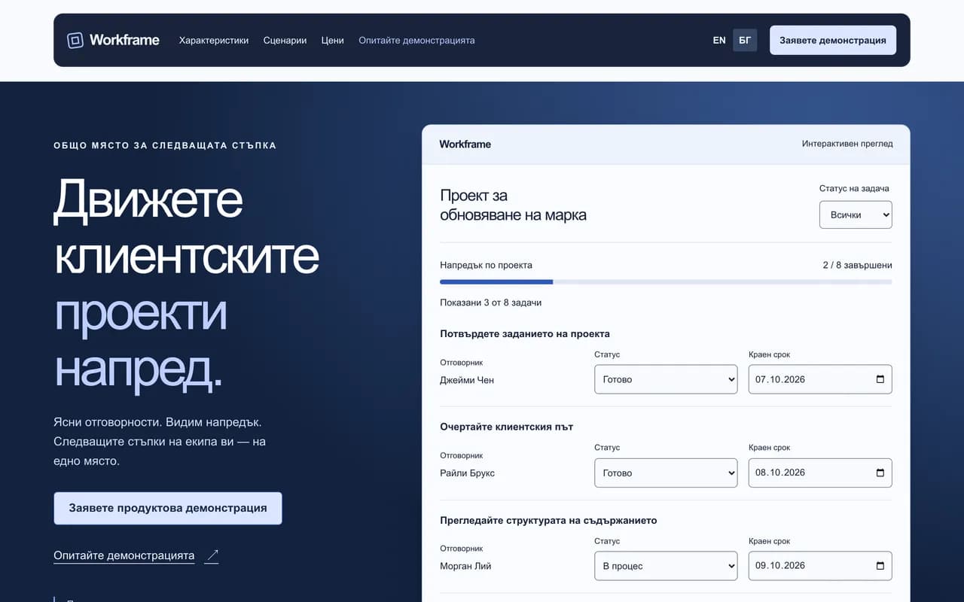Click the assignee name Райли Брукс

[x=468, y=473]
